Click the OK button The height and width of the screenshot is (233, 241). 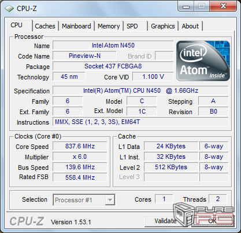[213, 221]
